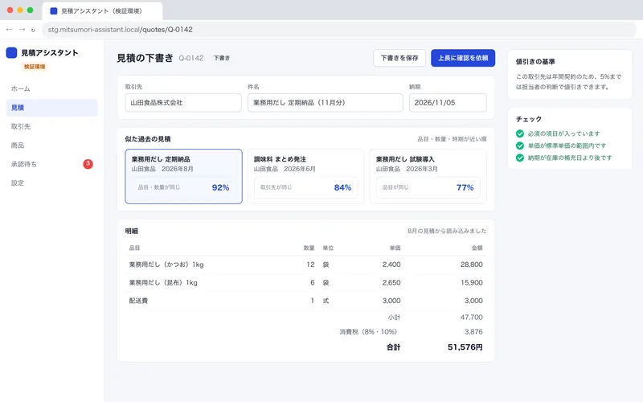Click the tab favicon for 見積アシスタント

[53, 11]
